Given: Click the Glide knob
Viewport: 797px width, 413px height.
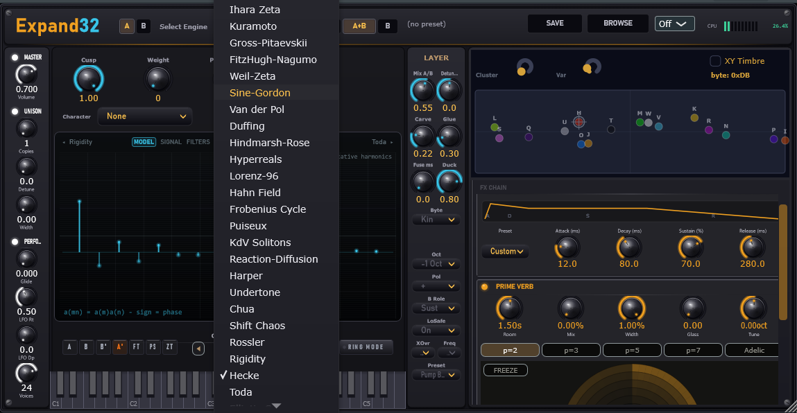Looking at the screenshot, I should pyautogui.click(x=26, y=258).
